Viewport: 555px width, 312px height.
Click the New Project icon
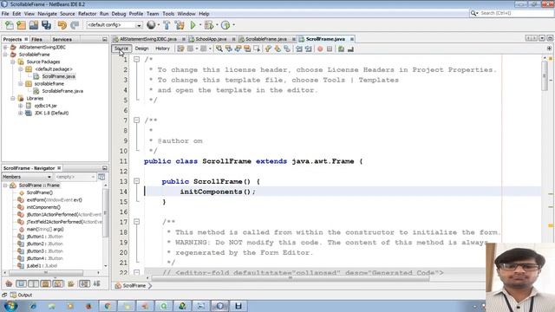tap(21, 25)
